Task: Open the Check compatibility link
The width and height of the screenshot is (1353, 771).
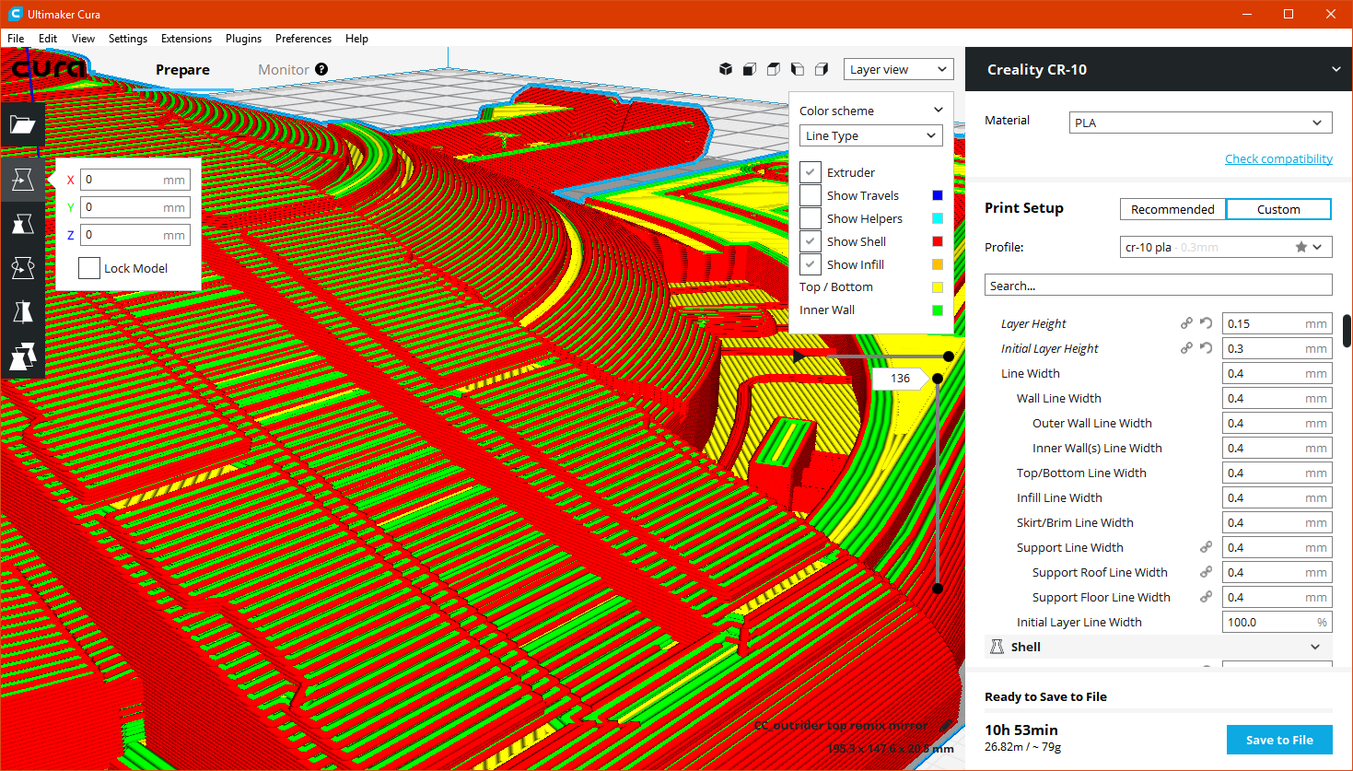Action: [1278, 158]
